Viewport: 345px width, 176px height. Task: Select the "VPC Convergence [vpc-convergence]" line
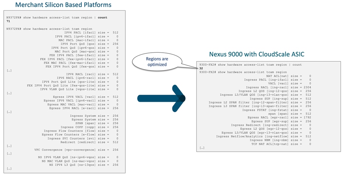[77, 149]
